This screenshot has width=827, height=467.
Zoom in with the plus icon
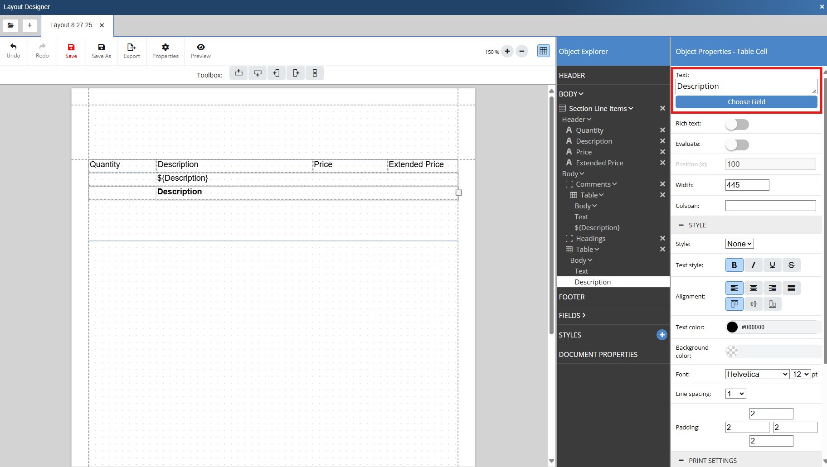tap(507, 51)
